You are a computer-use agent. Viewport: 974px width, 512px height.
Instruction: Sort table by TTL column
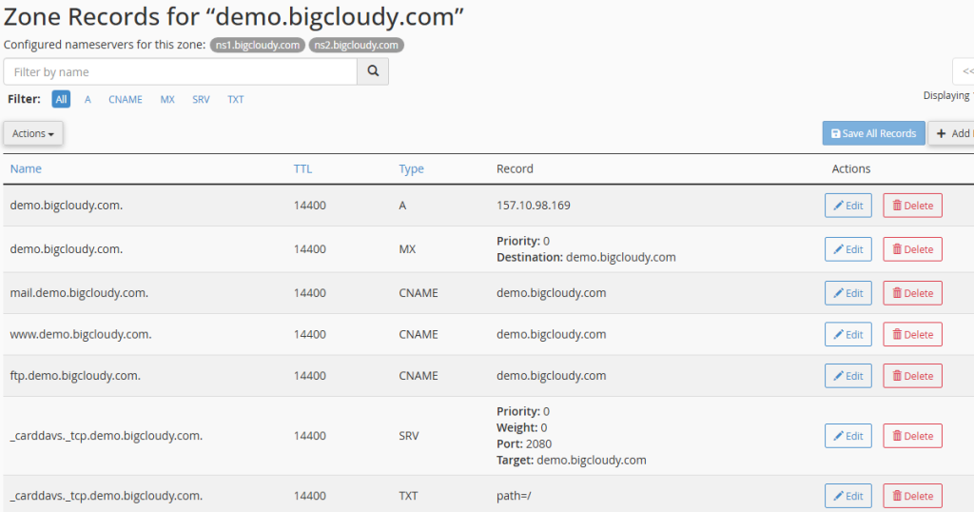tap(302, 168)
